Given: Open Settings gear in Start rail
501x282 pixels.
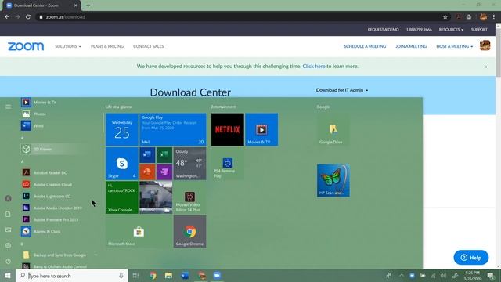Looking at the screenshot, I should click(x=9, y=245).
